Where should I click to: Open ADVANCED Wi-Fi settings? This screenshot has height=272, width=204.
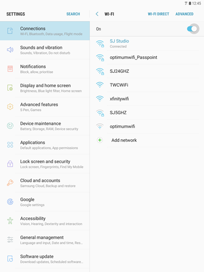tap(184, 14)
